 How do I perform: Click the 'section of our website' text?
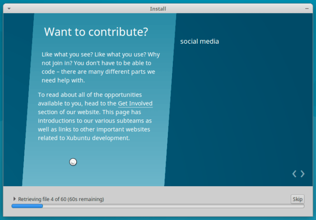[x=69, y=112]
